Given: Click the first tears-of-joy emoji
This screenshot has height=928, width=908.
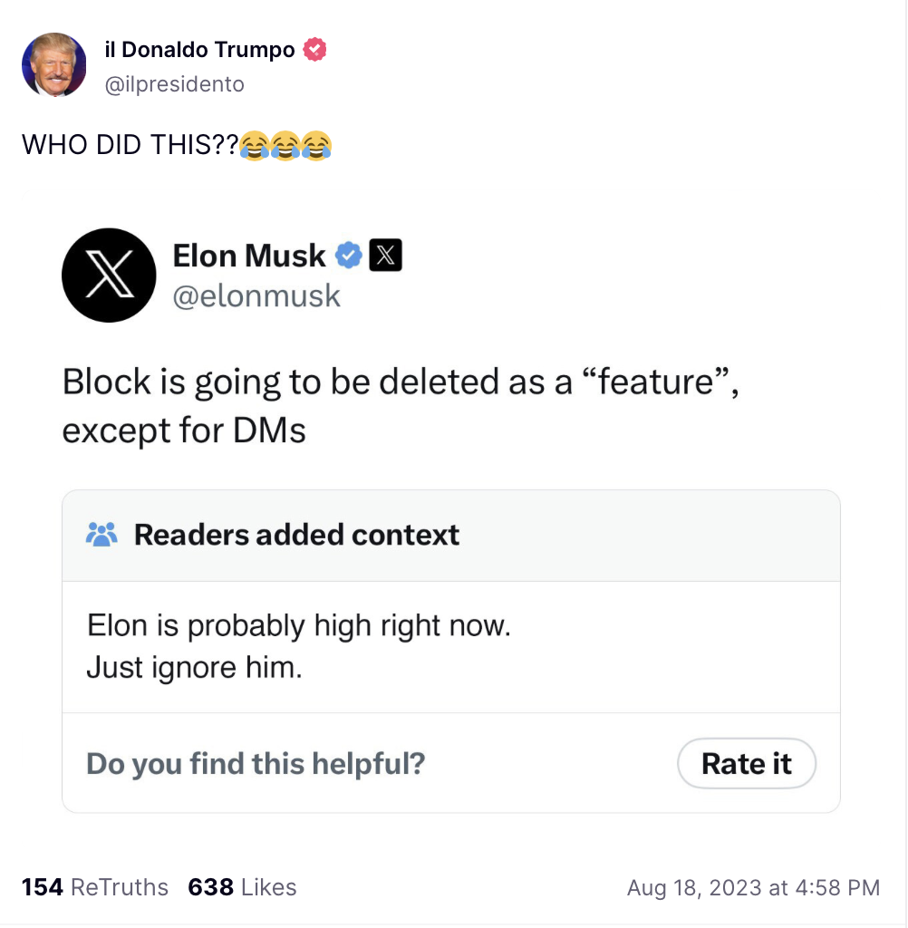Looking at the screenshot, I should tap(255, 145).
